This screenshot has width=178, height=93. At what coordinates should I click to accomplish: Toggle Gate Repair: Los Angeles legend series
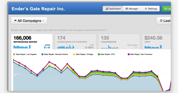coord(25,54)
